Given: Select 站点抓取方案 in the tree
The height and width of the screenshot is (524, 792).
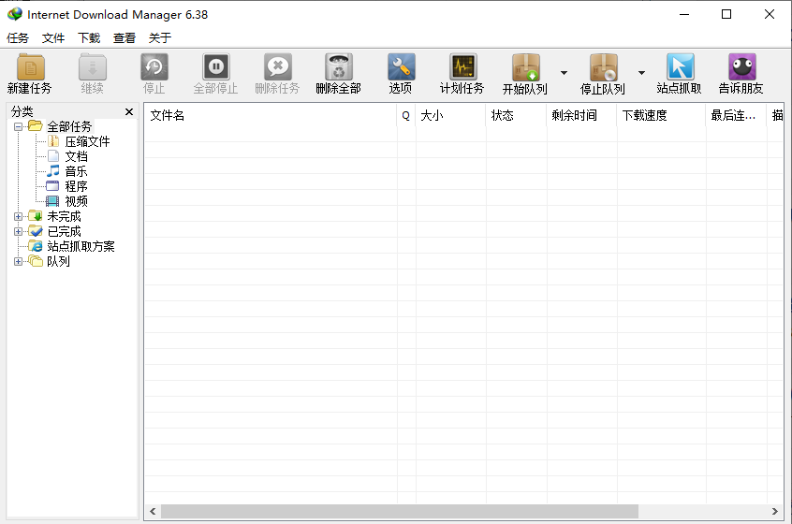Looking at the screenshot, I should [x=81, y=246].
